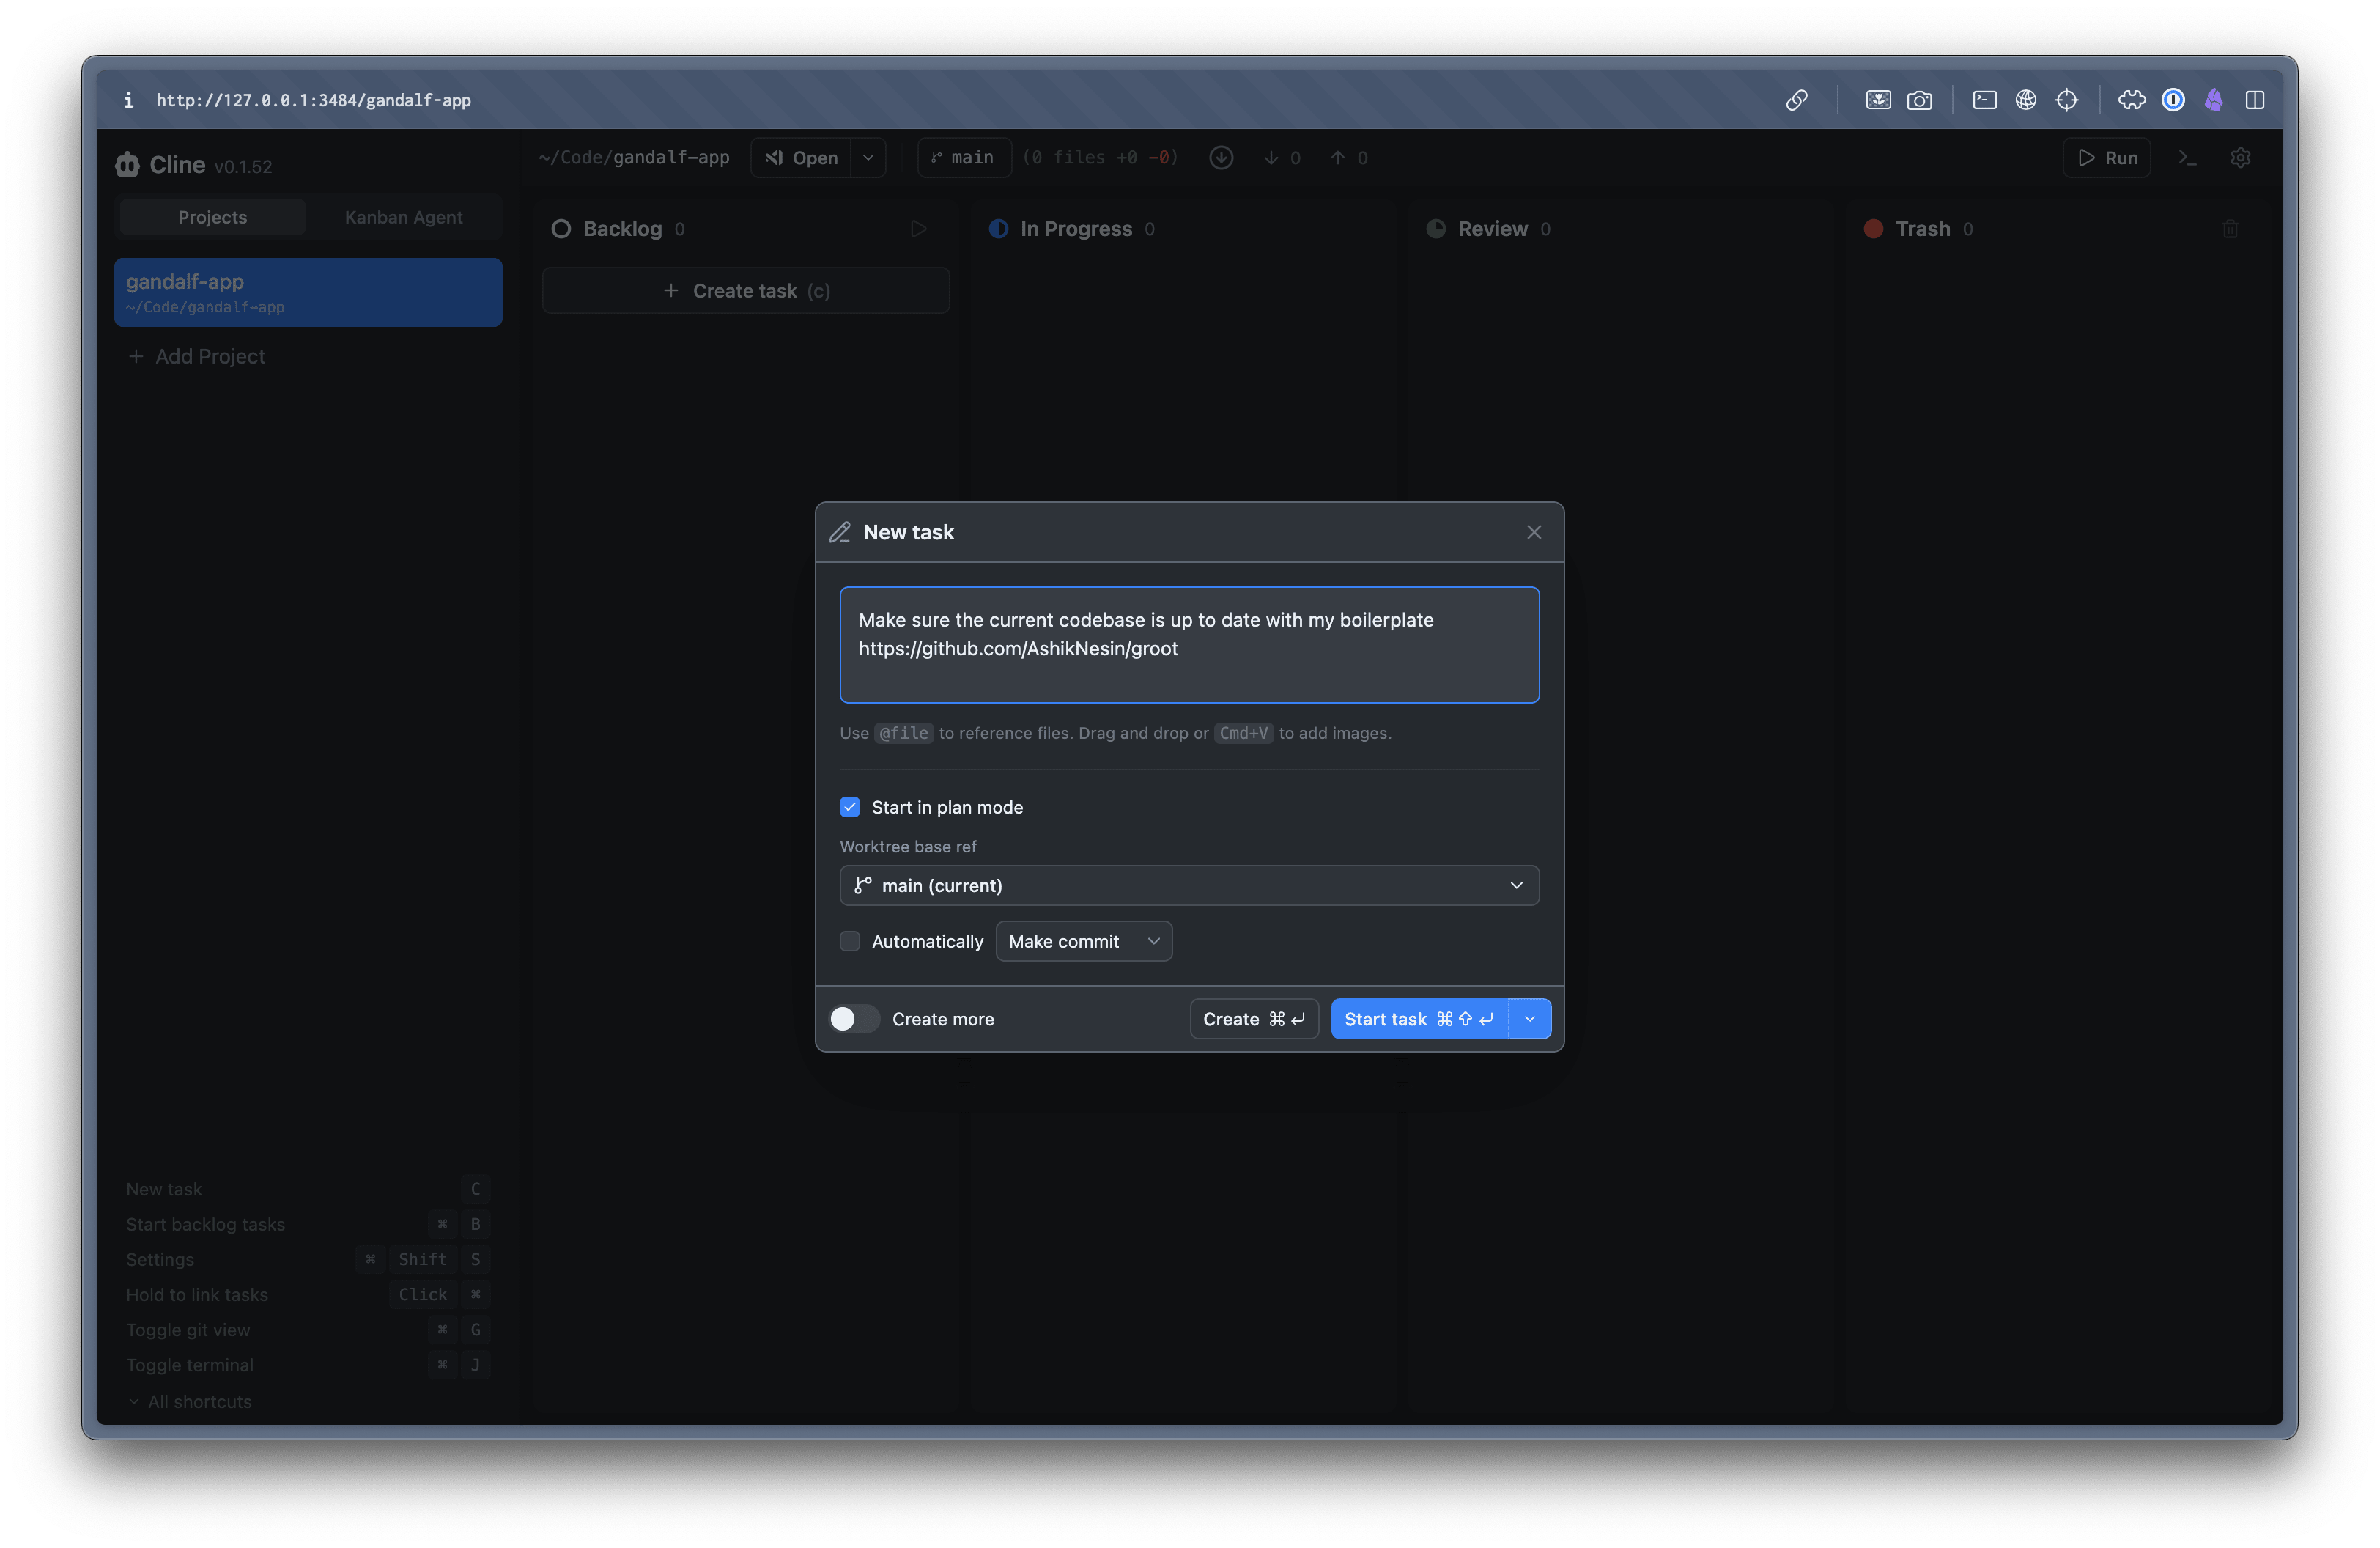This screenshot has width=2380, height=1548.
Task: Expand Start task options arrow
Action: tap(1529, 1019)
